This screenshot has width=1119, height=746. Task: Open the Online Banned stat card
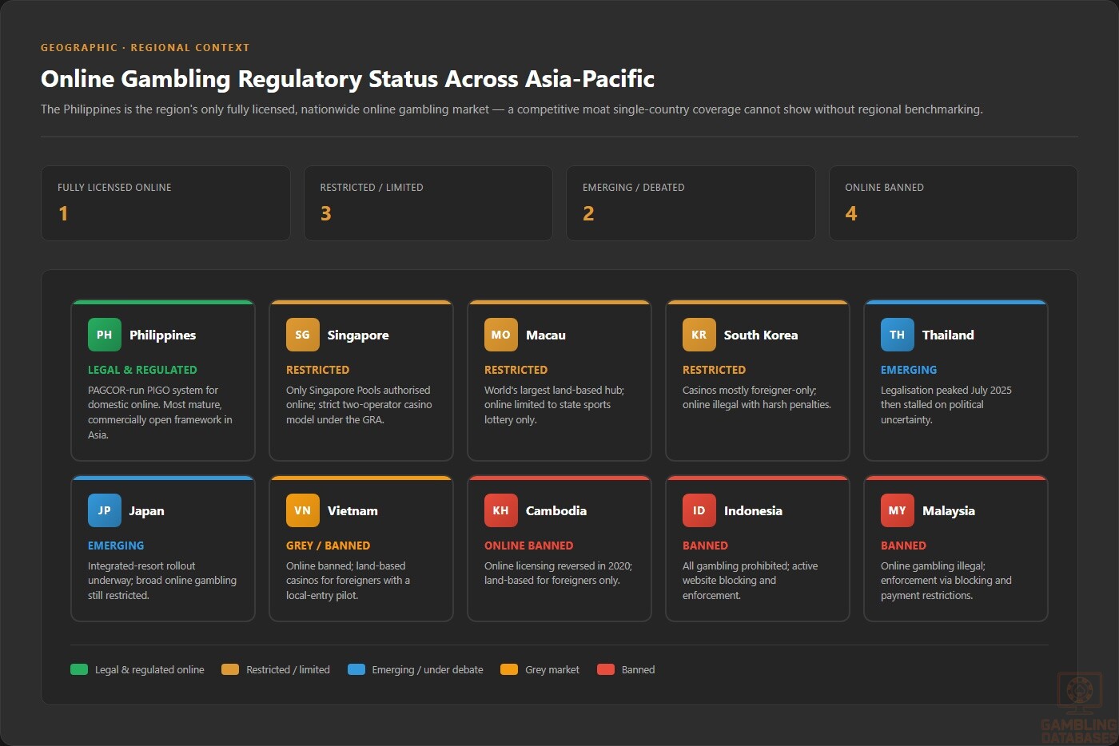coord(953,203)
